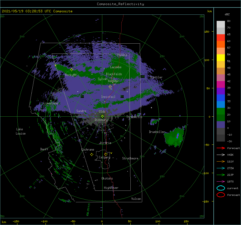The width and height of the screenshot is (241, 225).
Task: Select the RedDeer city label
Action: [x=114, y=81]
